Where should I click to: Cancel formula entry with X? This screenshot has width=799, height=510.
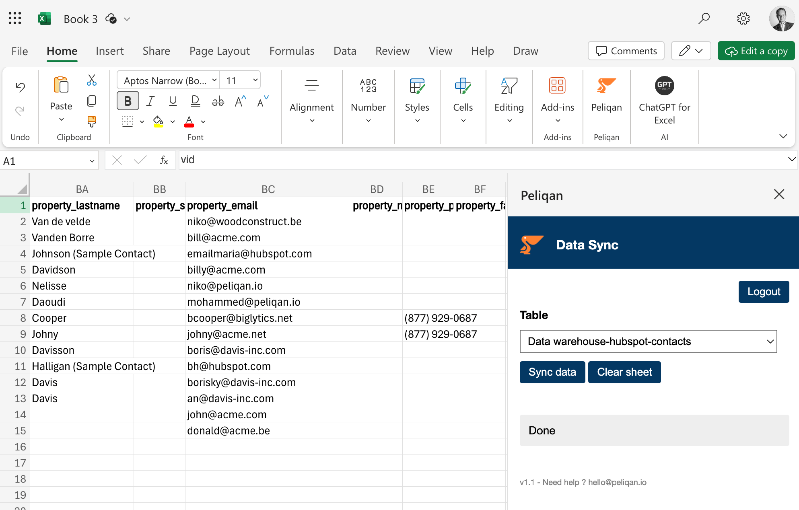click(117, 160)
